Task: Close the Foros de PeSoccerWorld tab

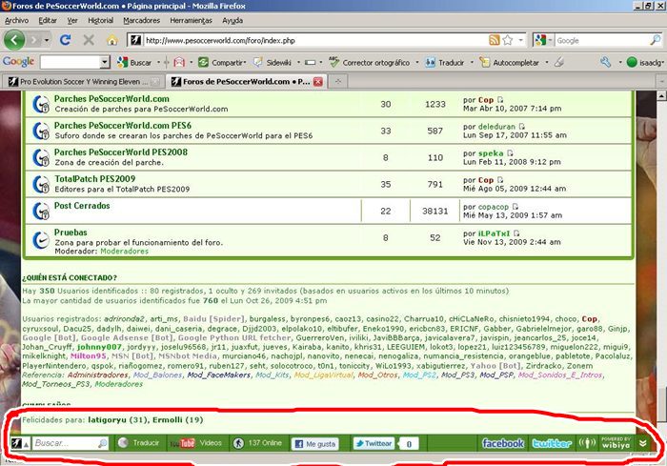Action: pyautogui.click(x=317, y=82)
